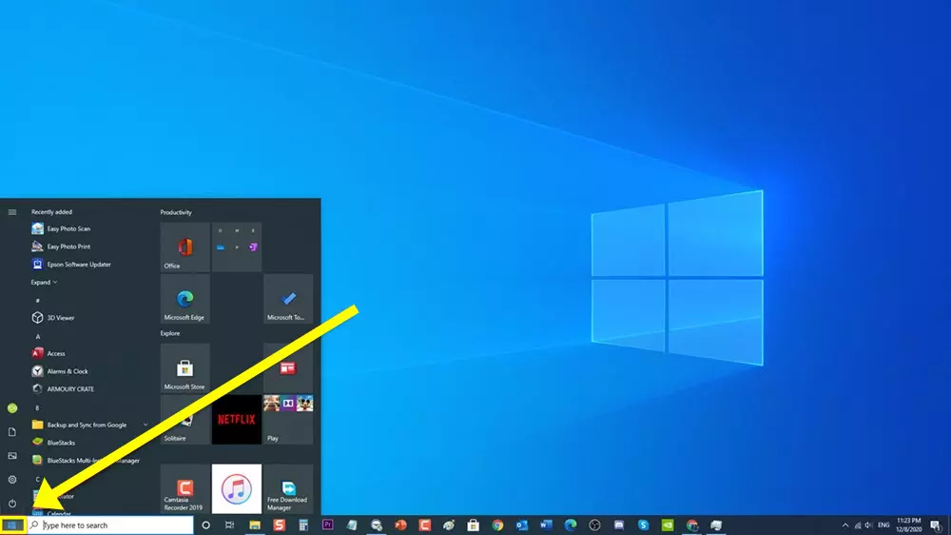
Task: Open the NVIDIA app on the taskbar
Action: click(x=668, y=525)
